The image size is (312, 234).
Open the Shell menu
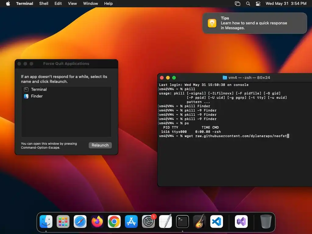click(44, 4)
